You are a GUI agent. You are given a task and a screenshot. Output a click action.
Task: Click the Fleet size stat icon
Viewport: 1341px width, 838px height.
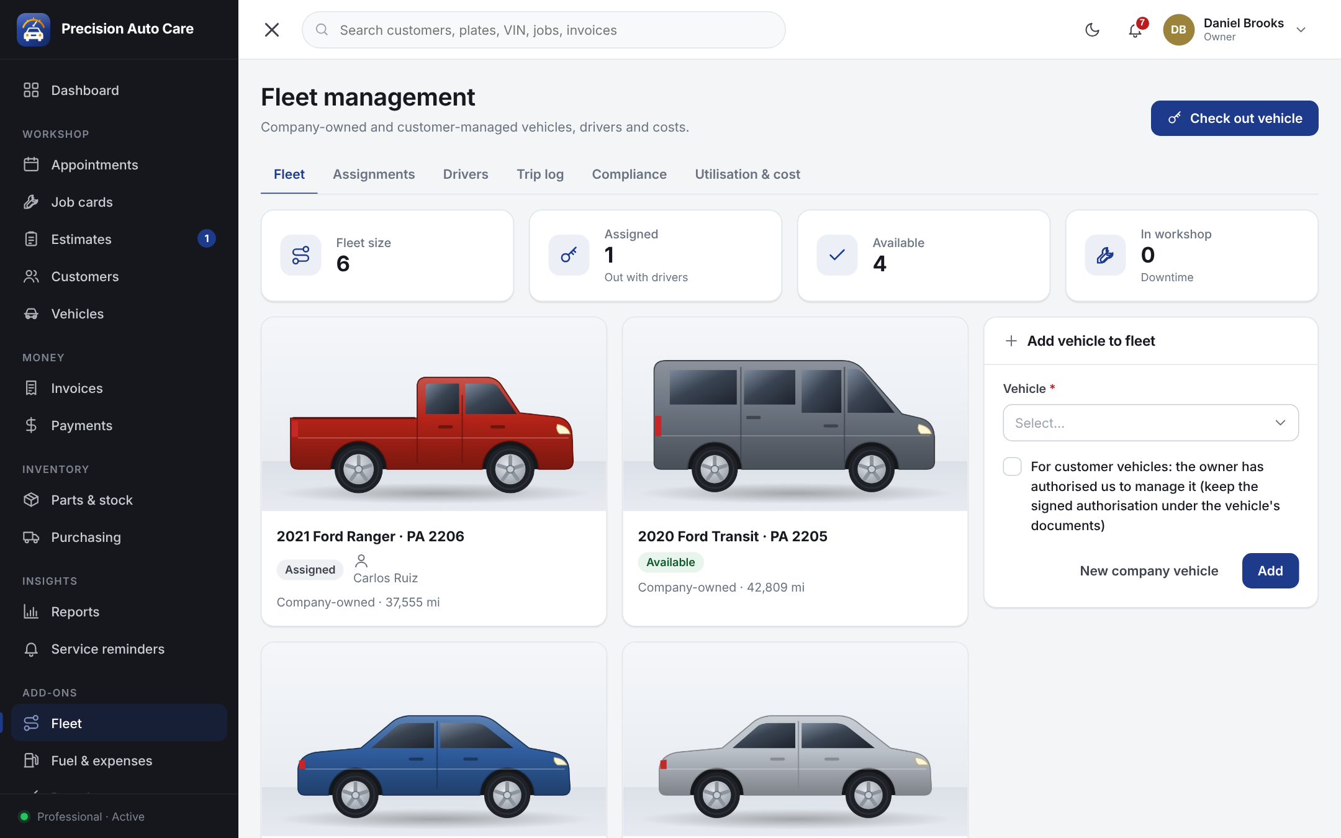(300, 255)
